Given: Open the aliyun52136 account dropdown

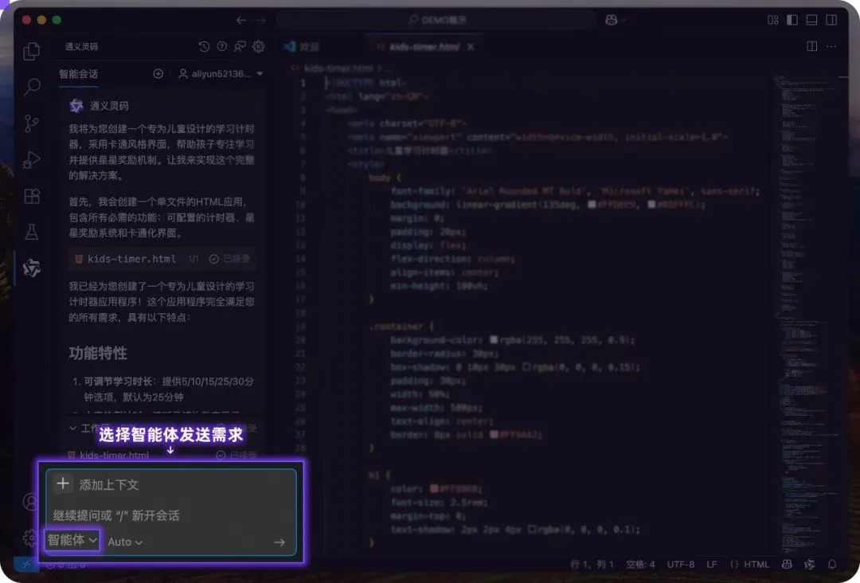Looking at the screenshot, I should click(221, 73).
